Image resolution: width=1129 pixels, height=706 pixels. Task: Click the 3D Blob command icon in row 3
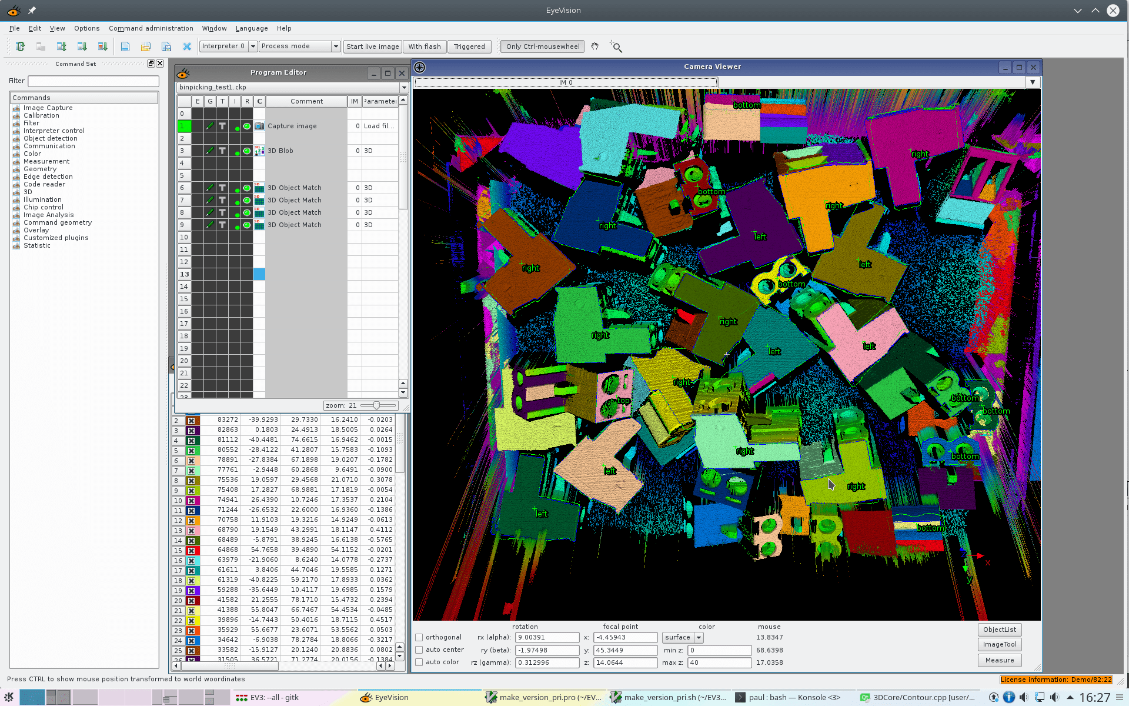point(259,151)
